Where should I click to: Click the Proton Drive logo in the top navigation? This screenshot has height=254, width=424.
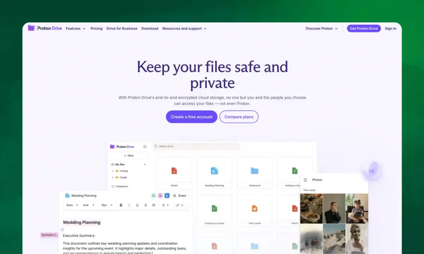pyautogui.click(x=45, y=28)
